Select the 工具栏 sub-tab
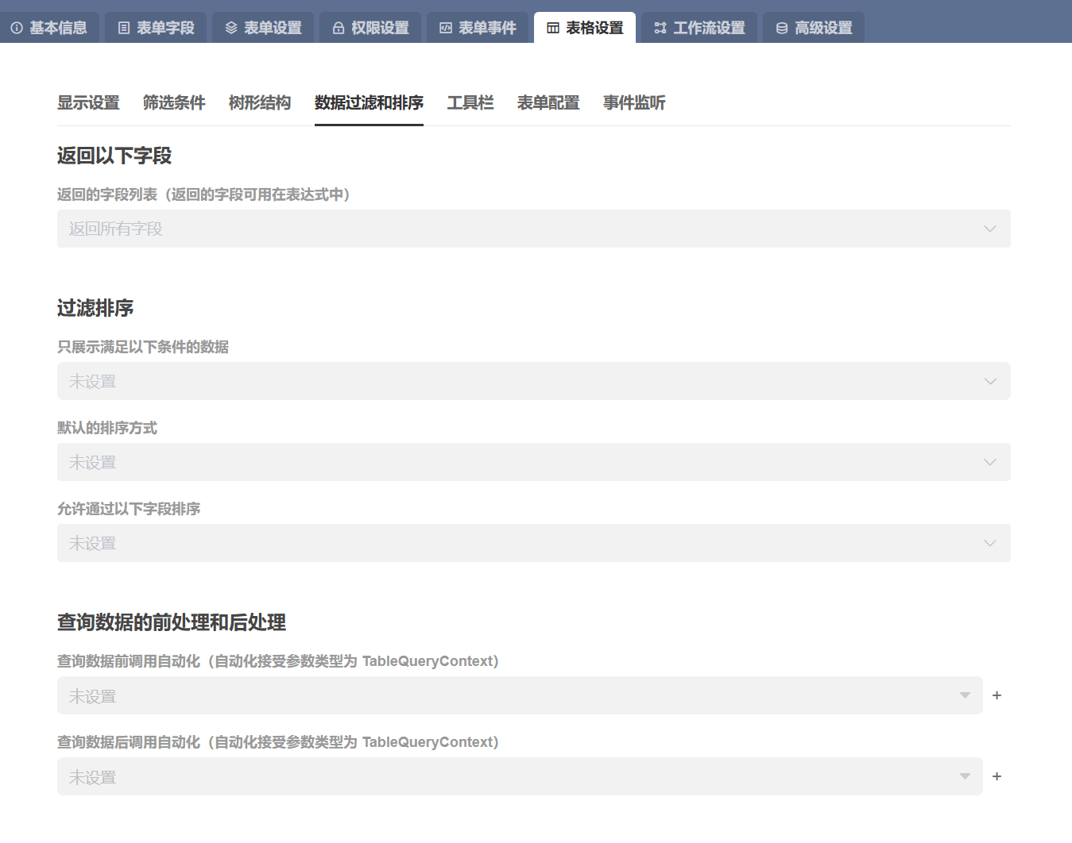Image resolution: width=1072 pixels, height=843 pixels. 470,102
